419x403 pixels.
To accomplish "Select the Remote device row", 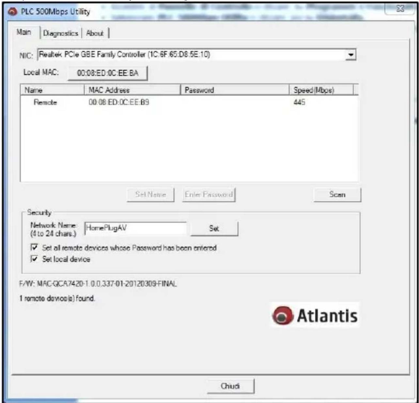I will (x=189, y=102).
